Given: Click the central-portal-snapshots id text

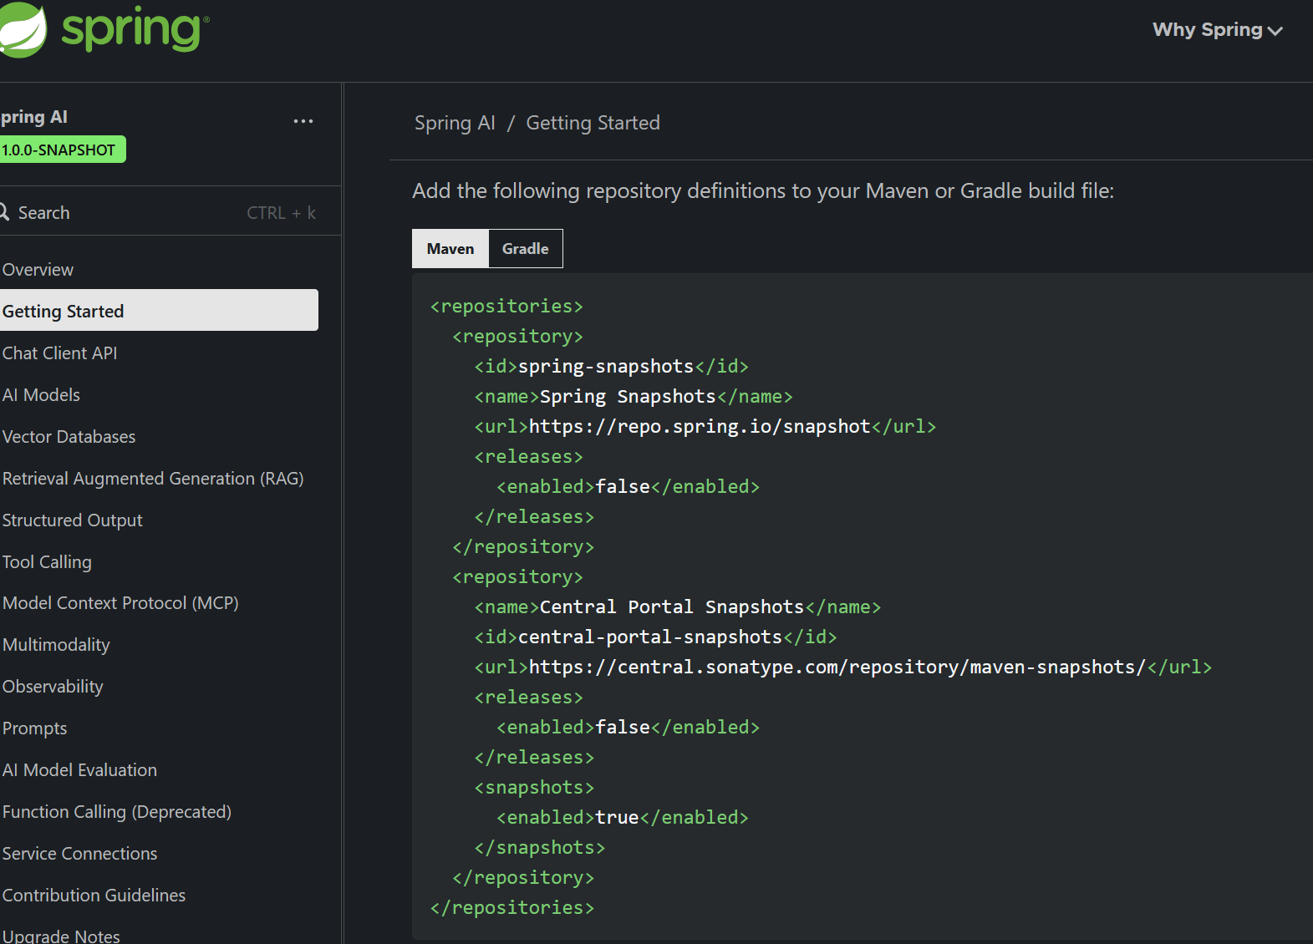Looking at the screenshot, I should [650, 637].
